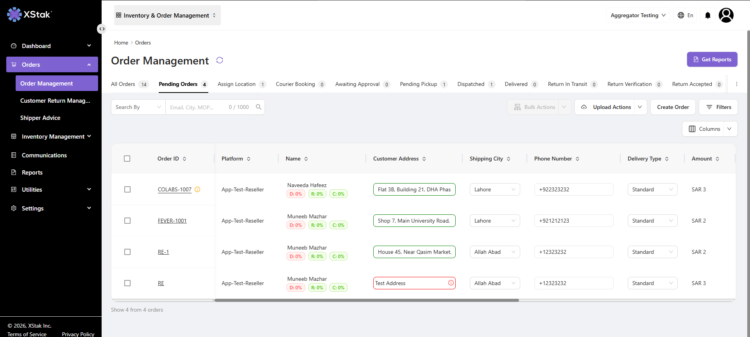Collapse the sidebar with the arrow toggle
750x337 pixels.
click(x=102, y=29)
